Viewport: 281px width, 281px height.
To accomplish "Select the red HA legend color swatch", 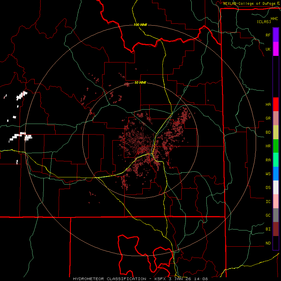I will [276, 104].
